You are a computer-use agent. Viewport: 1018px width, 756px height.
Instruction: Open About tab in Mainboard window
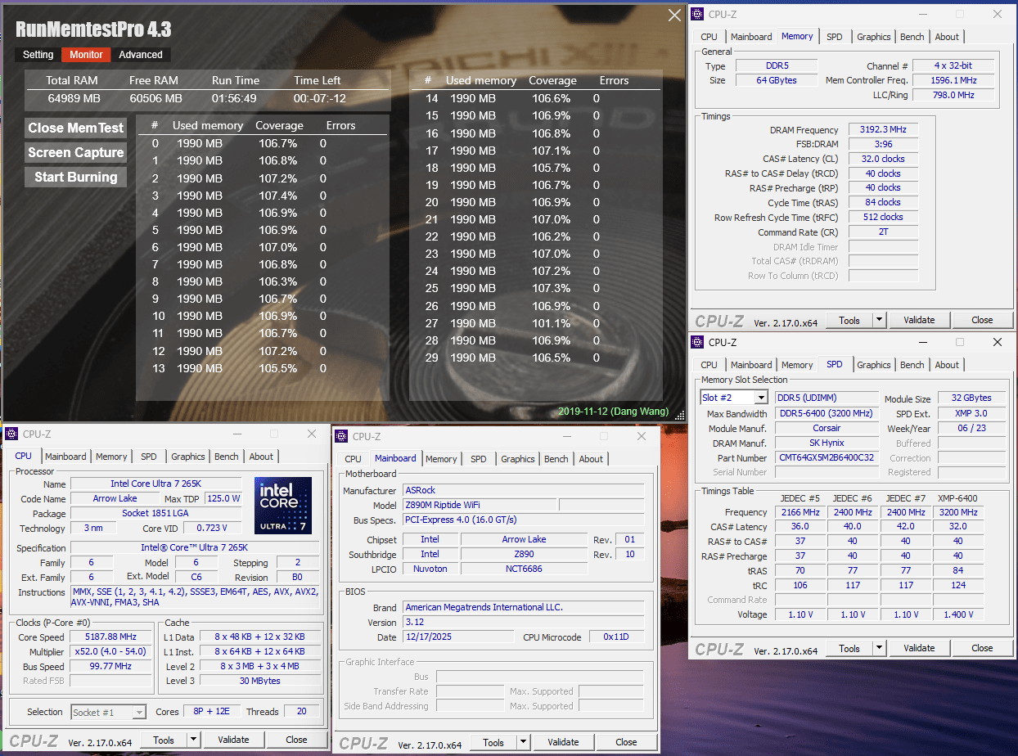[x=591, y=459]
